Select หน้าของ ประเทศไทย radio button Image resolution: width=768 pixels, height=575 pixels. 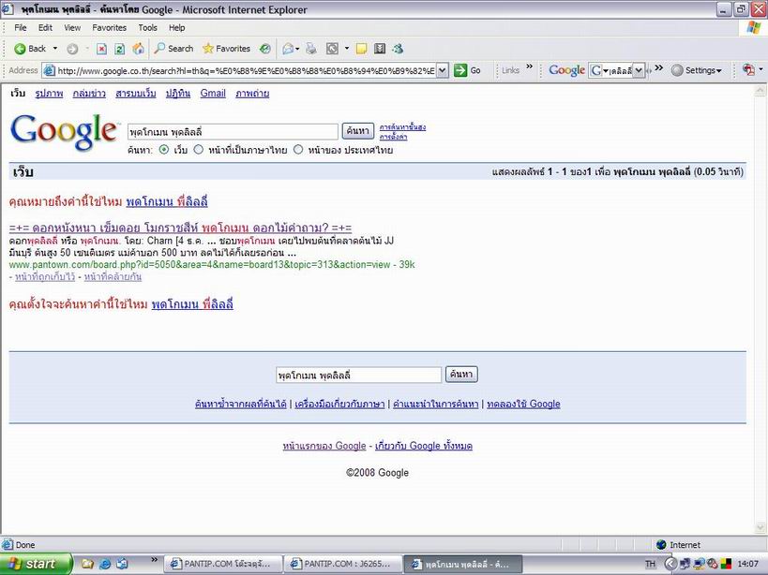298,150
